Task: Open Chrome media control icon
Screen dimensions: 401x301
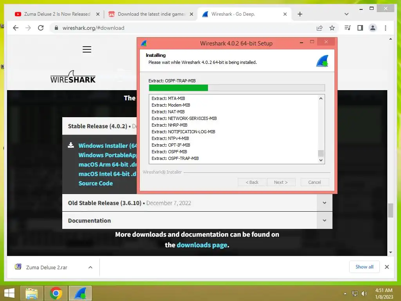Action: [348, 28]
